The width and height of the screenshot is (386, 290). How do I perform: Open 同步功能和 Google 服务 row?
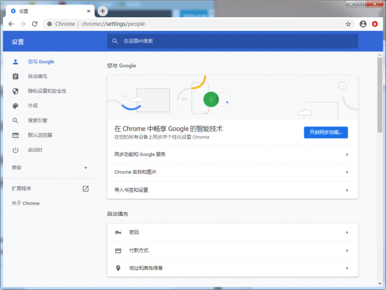233,155
